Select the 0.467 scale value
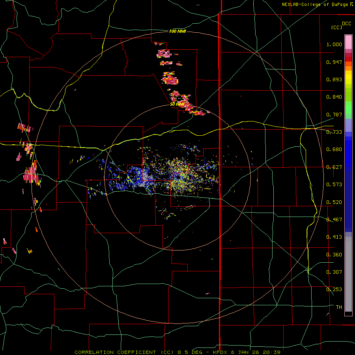Screen dimensions: 355x355 click(x=334, y=220)
